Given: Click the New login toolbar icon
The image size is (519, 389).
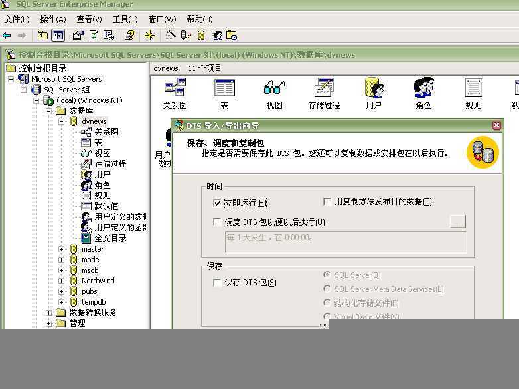Looking at the screenshot, I should [x=216, y=35].
